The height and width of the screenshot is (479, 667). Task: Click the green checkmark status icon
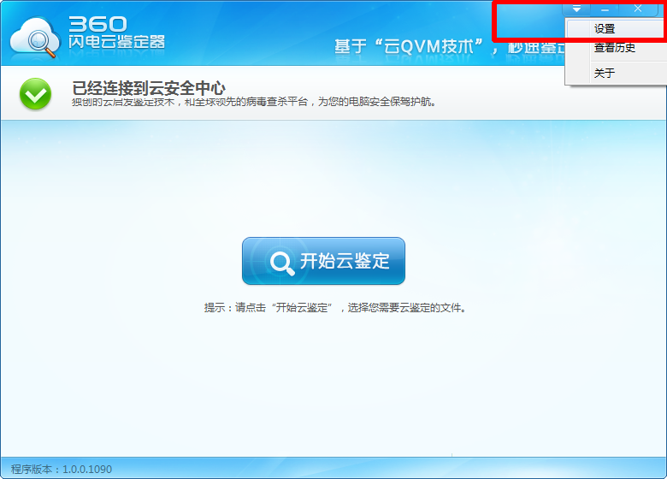pos(36,93)
